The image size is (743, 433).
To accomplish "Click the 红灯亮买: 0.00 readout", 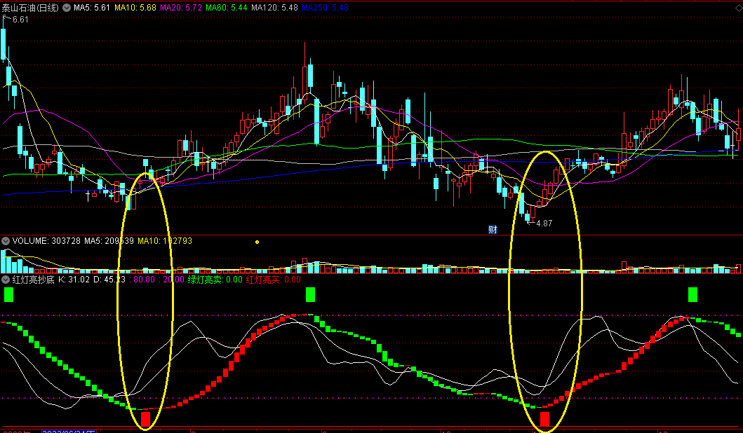I will (274, 280).
